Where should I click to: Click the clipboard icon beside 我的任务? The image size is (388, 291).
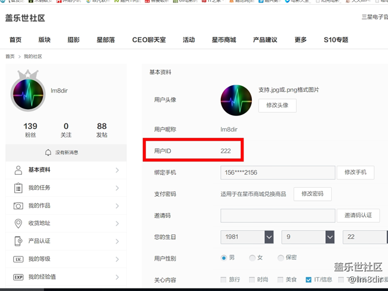(x=19, y=188)
